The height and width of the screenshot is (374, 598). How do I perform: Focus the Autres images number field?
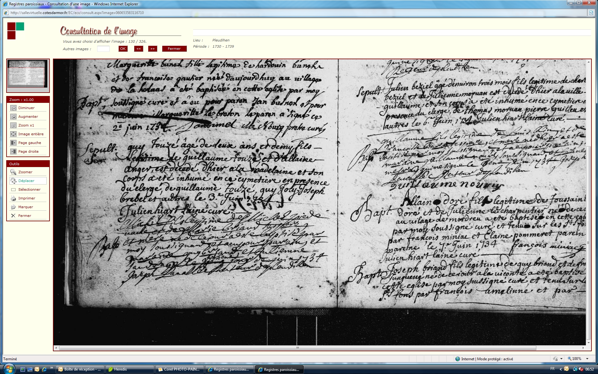(x=103, y=49)
